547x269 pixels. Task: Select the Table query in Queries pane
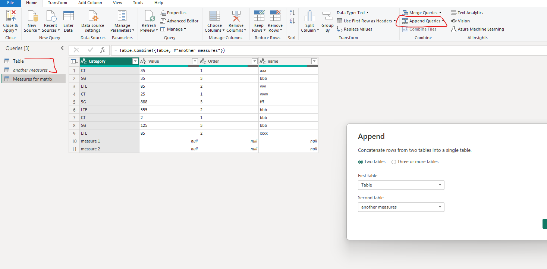tap(18, 61)
